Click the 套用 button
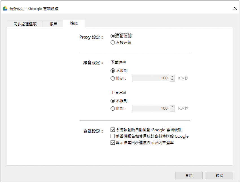Image resolution: width=240 pixels, height=183 pixels. tap(189, 175)
